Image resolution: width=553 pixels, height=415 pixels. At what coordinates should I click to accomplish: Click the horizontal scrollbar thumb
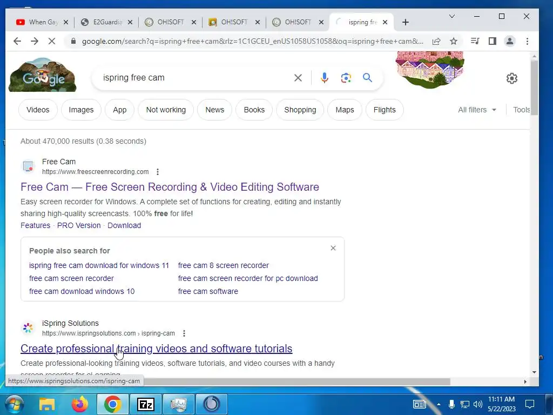pos(296,381)
